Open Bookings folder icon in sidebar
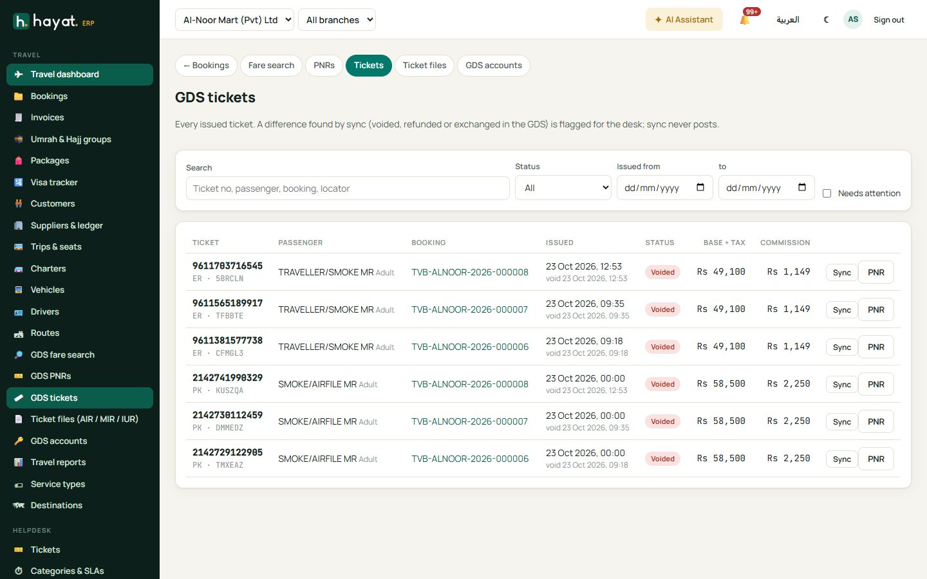Image resolution: width=927 pixels, height=579 pixels. tap(19, 96)
